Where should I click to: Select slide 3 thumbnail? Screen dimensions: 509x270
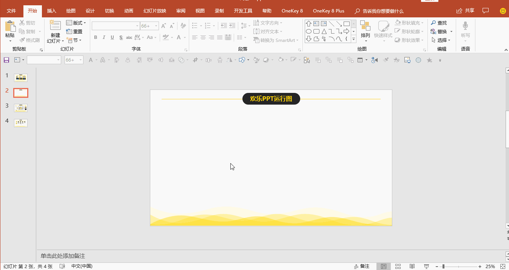tap(21, 108)
